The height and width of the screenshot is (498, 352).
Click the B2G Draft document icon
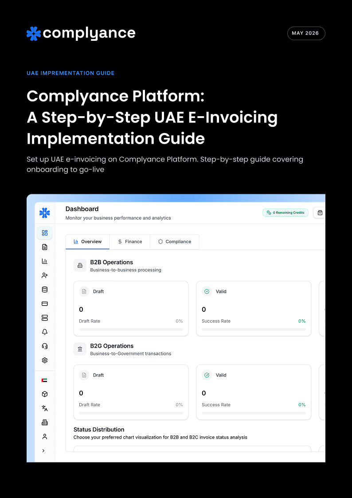(84, 375)
